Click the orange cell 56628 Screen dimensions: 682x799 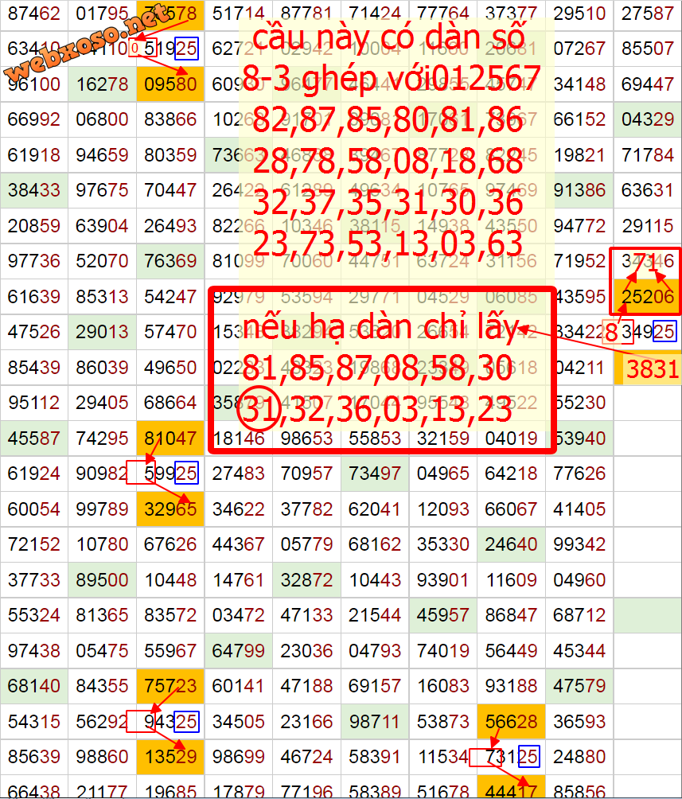click(511, 722)
